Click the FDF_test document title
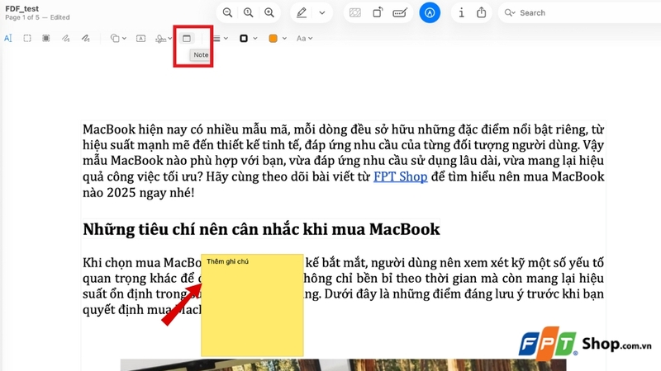The width and height of the screenshot is (661, 371). (x=22, y=8)
